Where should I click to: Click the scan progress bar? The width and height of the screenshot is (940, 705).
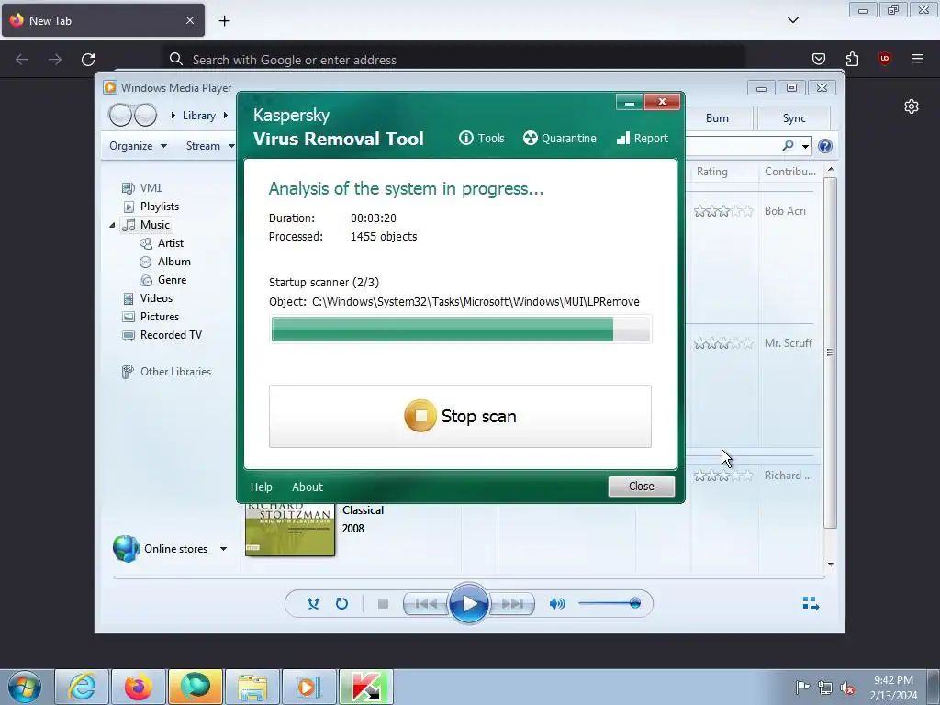(x=460, y=330)
